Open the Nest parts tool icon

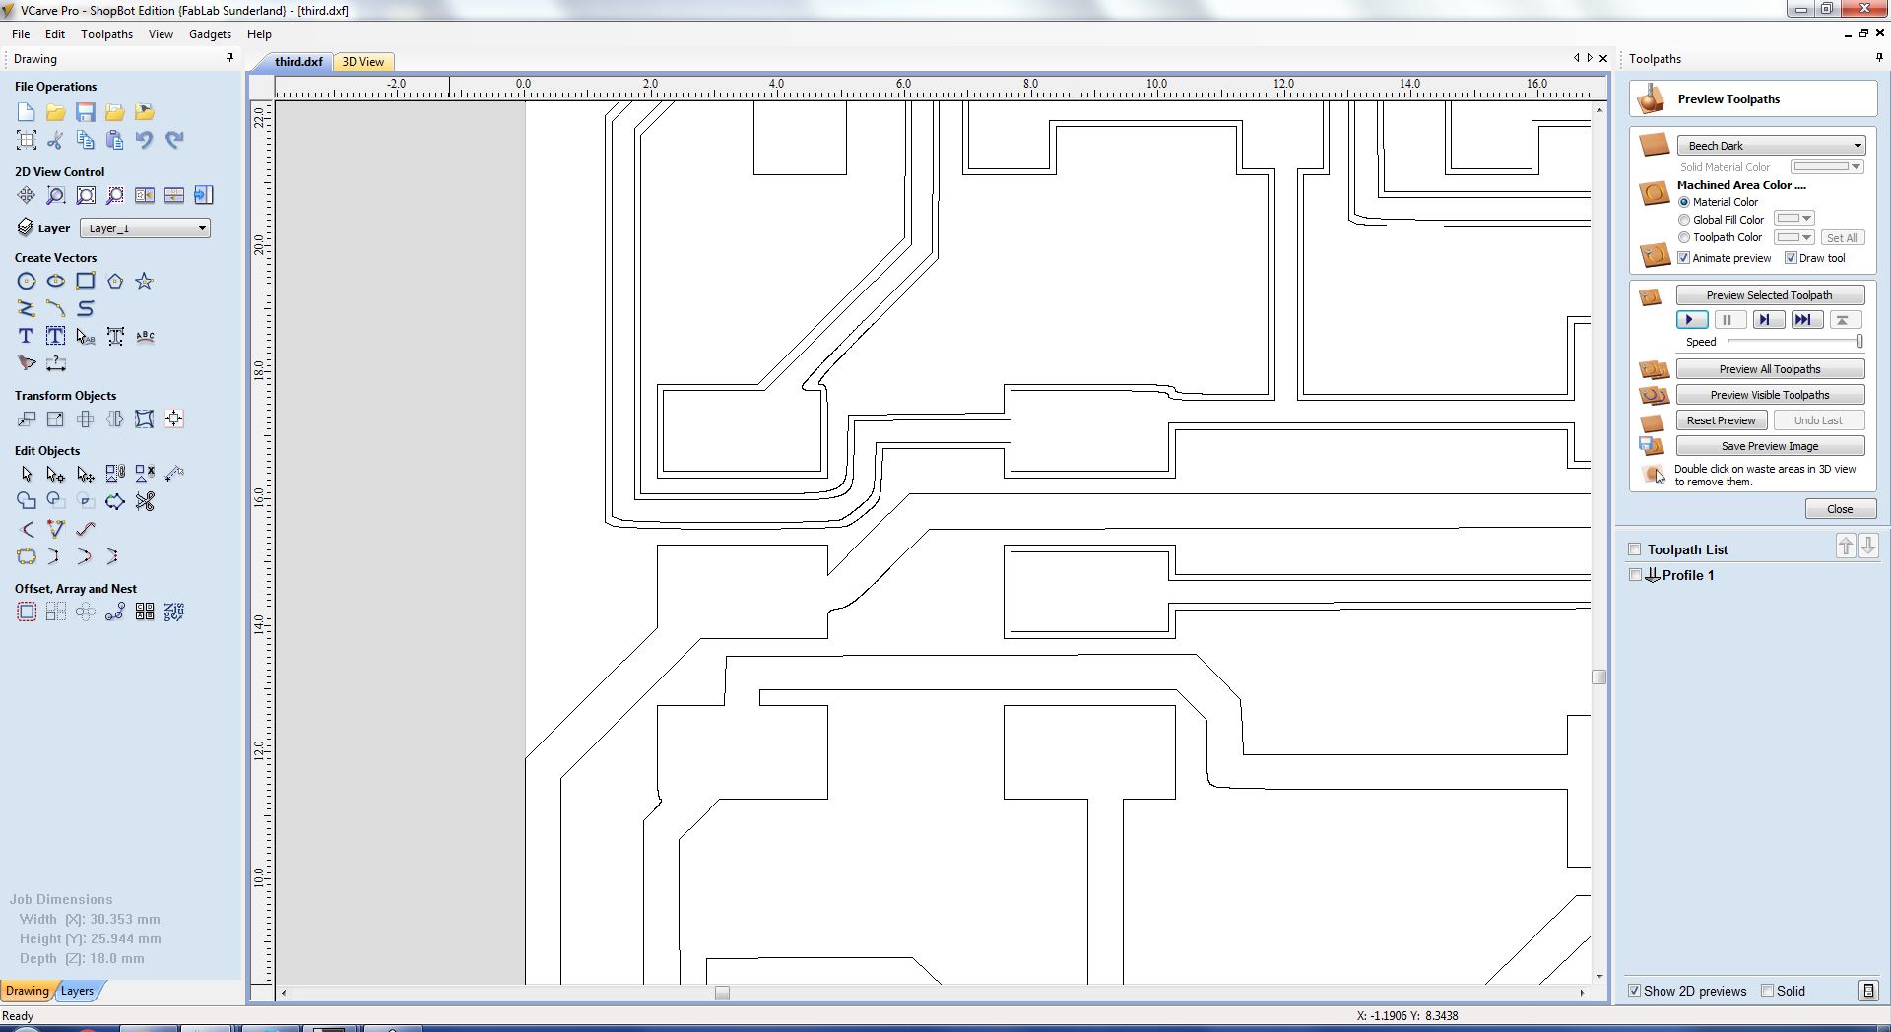click(x=174, y=613)
